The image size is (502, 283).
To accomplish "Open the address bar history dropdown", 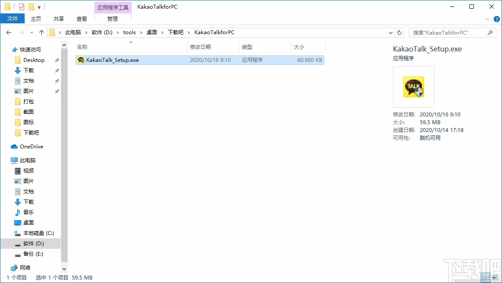I will click(391, 32).
